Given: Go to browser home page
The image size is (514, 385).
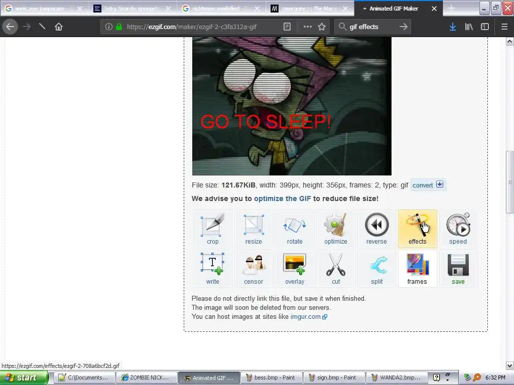Looking at the screenshot, I should [x=59, y=27].
